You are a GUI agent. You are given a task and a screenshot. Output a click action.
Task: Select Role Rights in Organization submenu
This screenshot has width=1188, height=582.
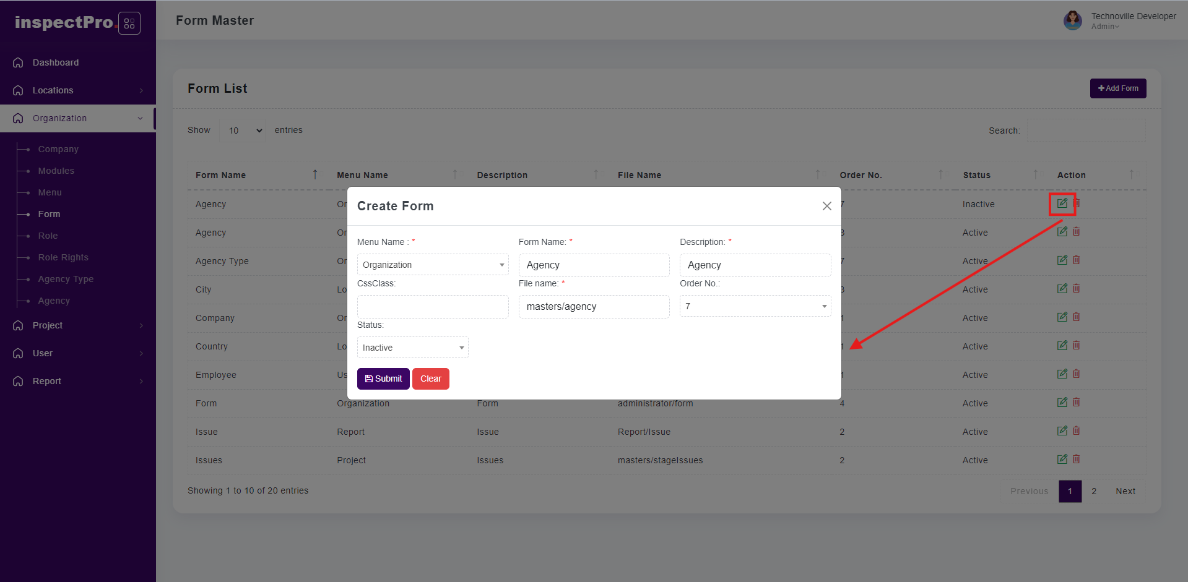pyautogui.click(x=63, y=257)
